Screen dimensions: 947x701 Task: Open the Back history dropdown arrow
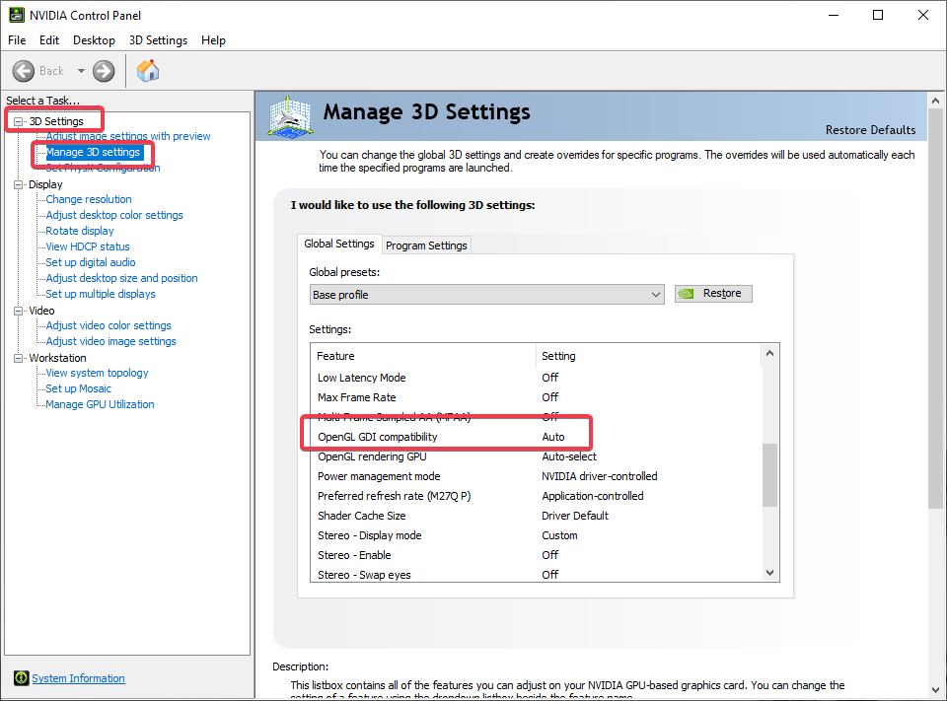coord(81,71)
